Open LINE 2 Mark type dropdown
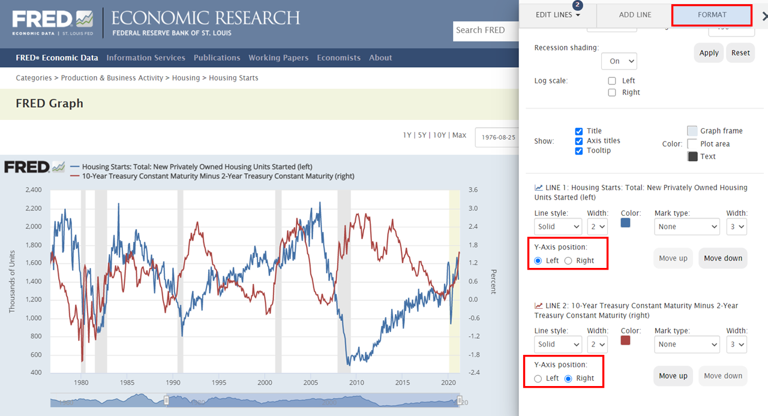768x416 pixels. pos(687,344)
